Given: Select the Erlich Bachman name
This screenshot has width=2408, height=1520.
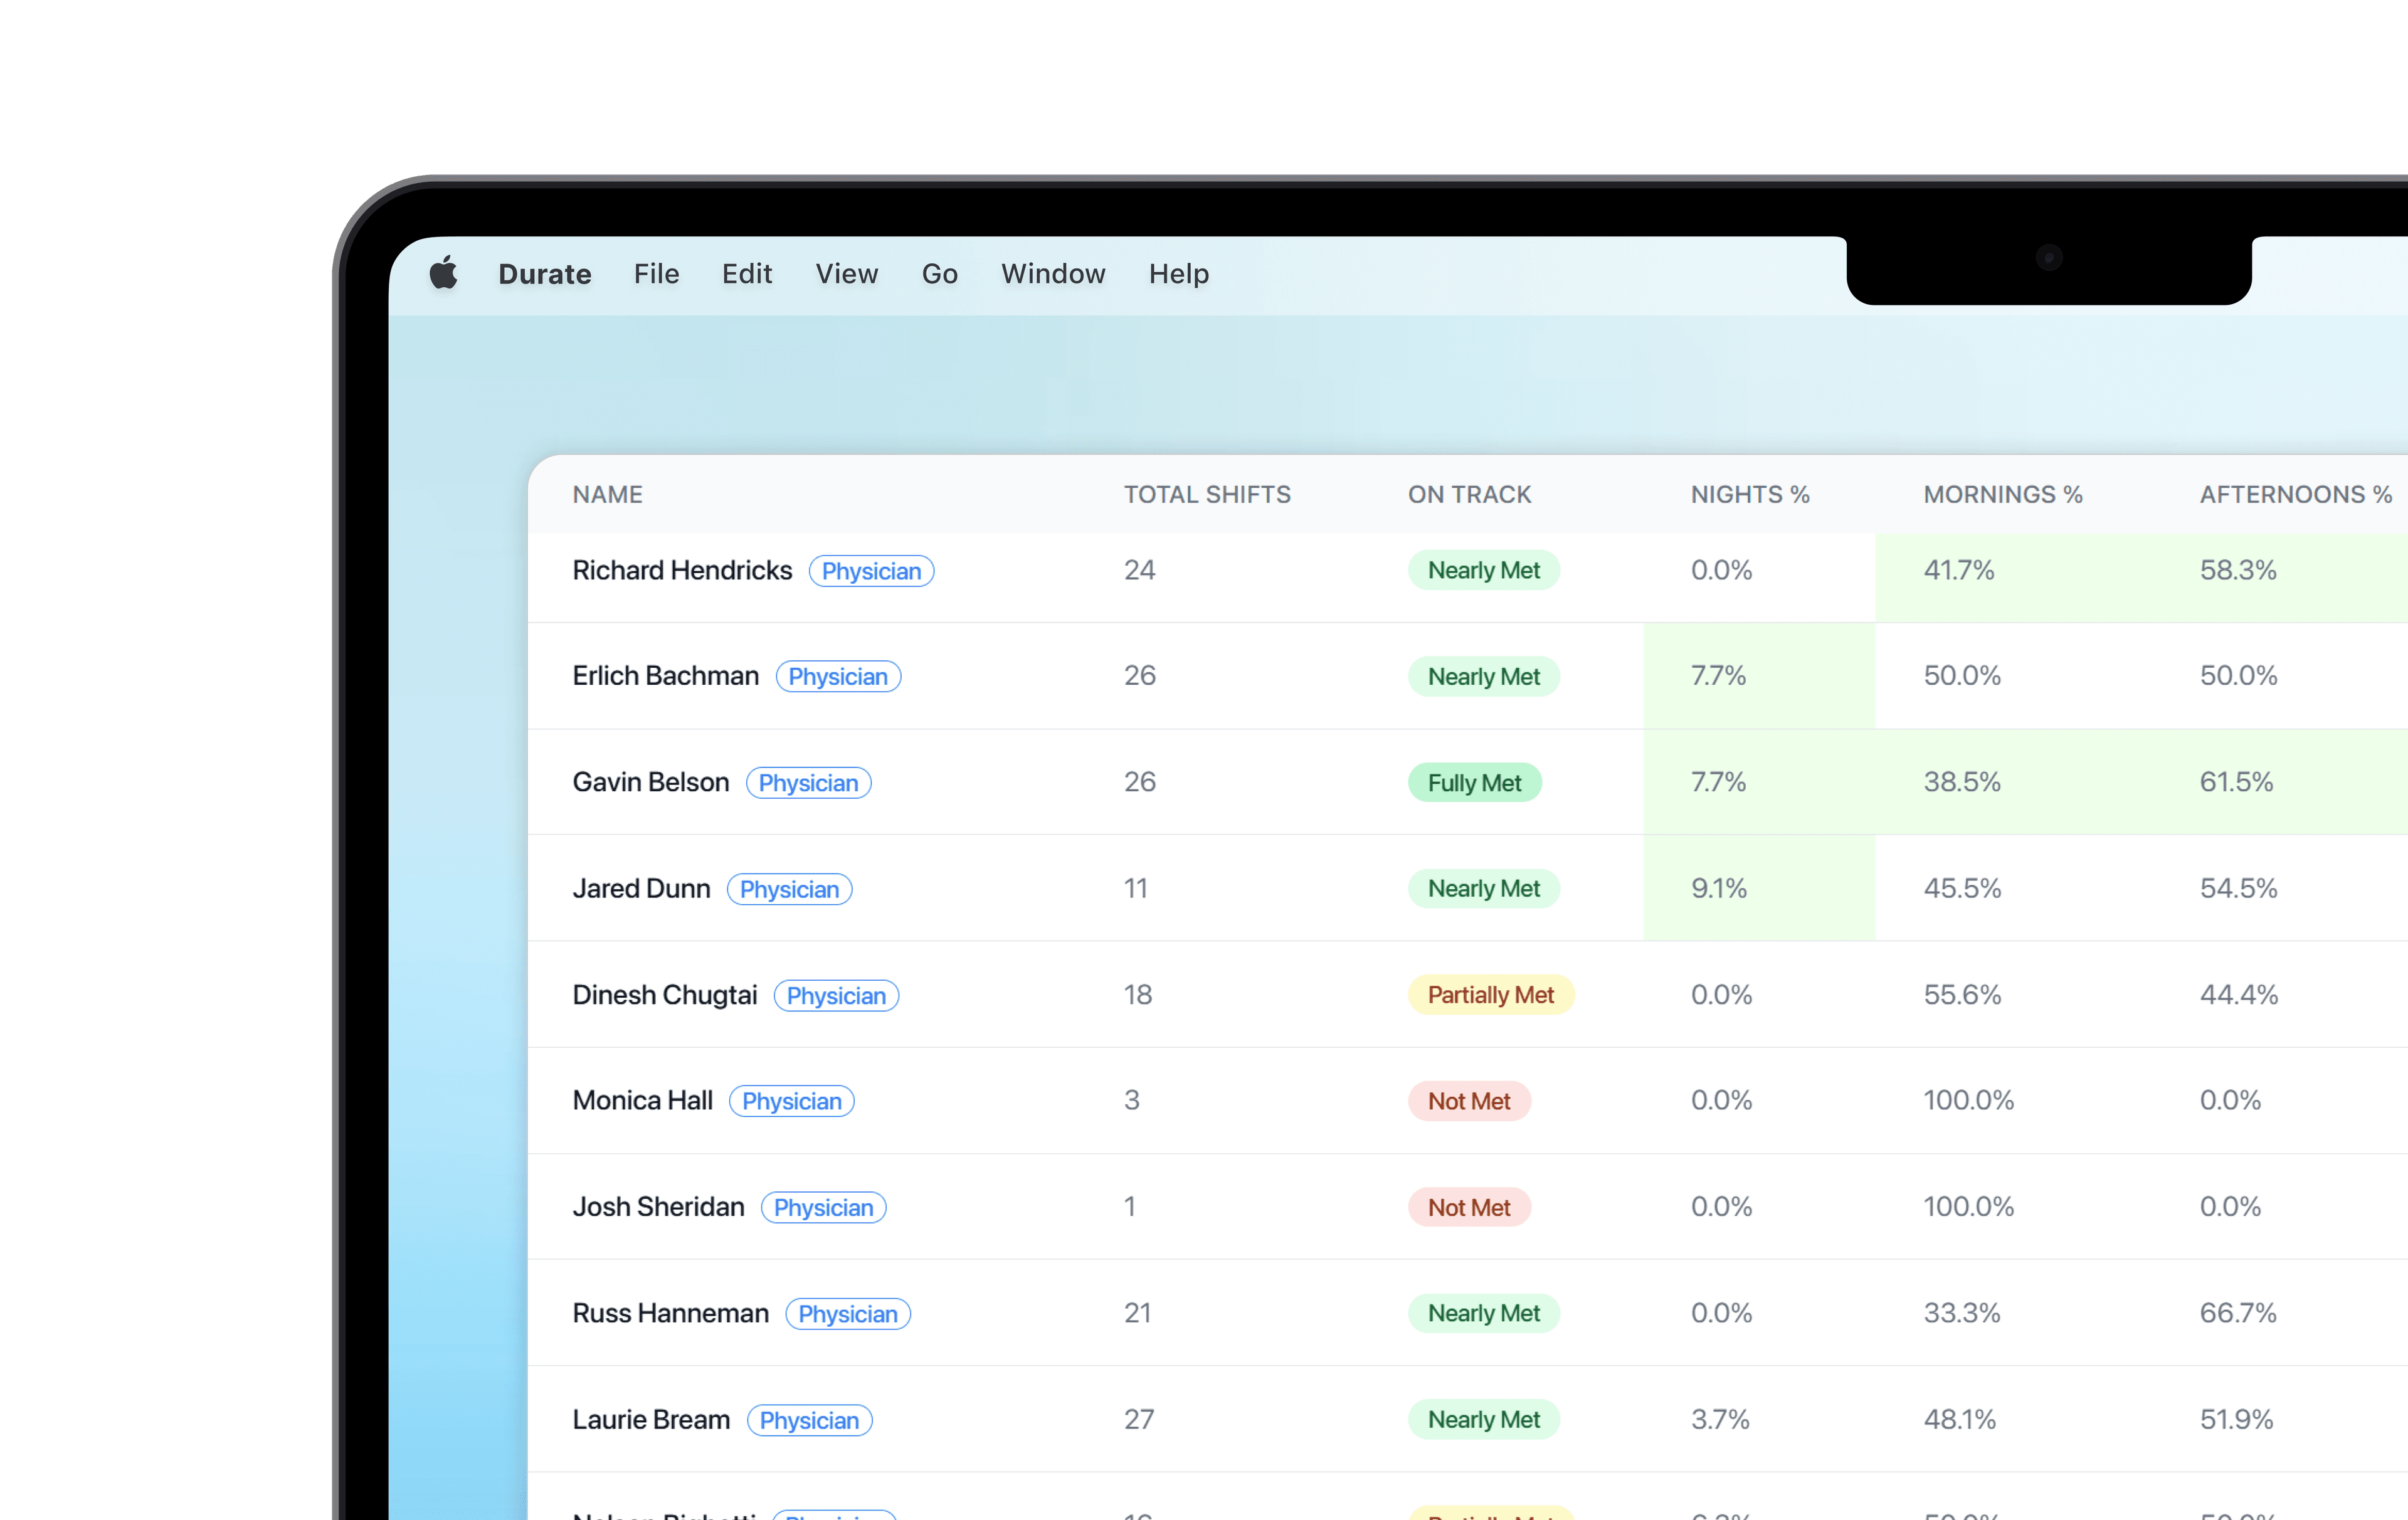Looking at the screenshot, I should click(665, 676).
